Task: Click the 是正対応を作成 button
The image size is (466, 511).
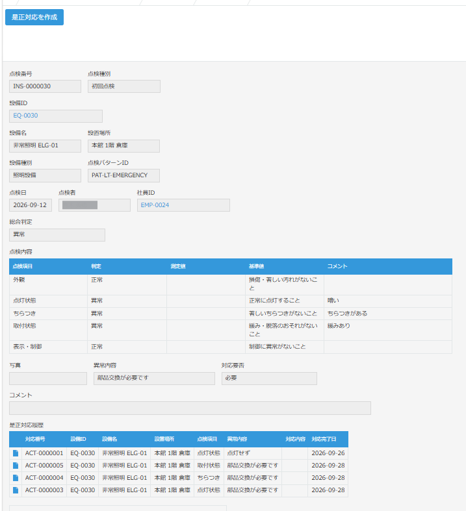Action: [x=34, y=18]
